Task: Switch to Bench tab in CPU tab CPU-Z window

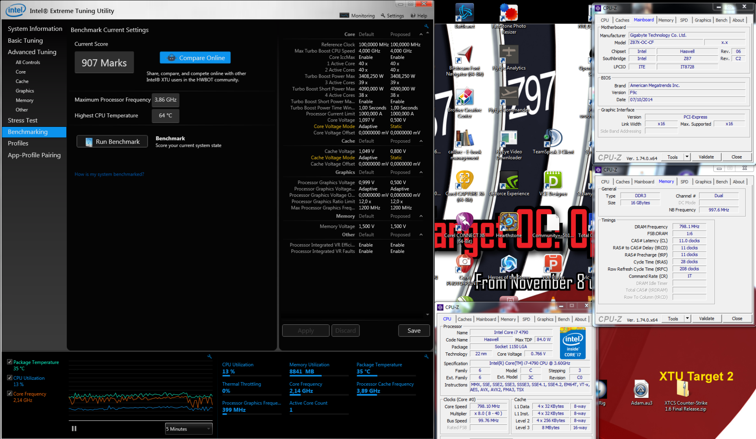Action: pyautogui.click(x=564, y=319)
